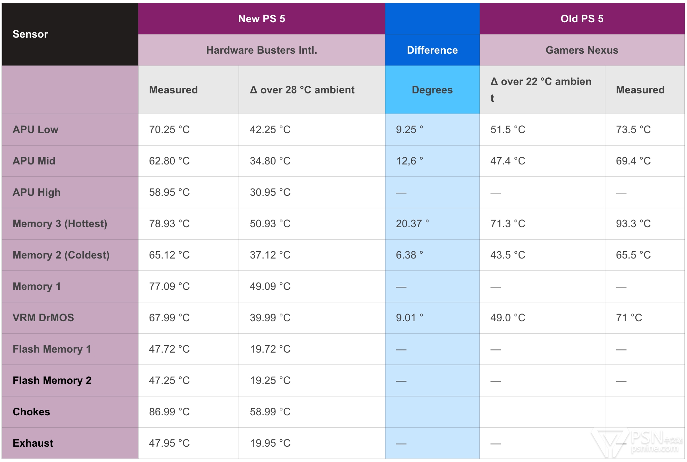Click the 47.95 °C cell
Image resolution: width=687 pixels, height=462 pixels.
[189, 443]
